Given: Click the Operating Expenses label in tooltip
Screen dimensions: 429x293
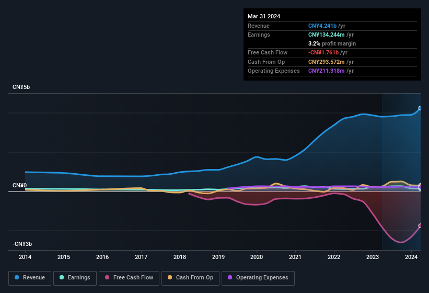Looking at the screenshot, I should click(x=274, y=71).
